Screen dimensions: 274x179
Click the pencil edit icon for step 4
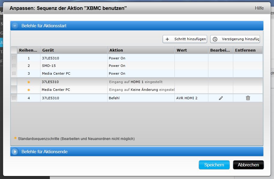tap(221, 98)
